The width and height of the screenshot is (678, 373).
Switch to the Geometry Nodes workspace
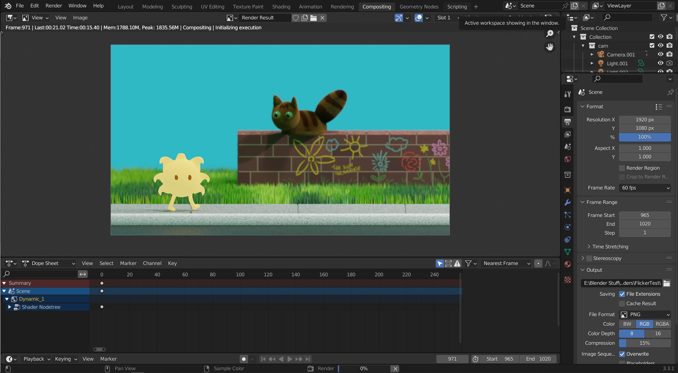coord(419,6)
